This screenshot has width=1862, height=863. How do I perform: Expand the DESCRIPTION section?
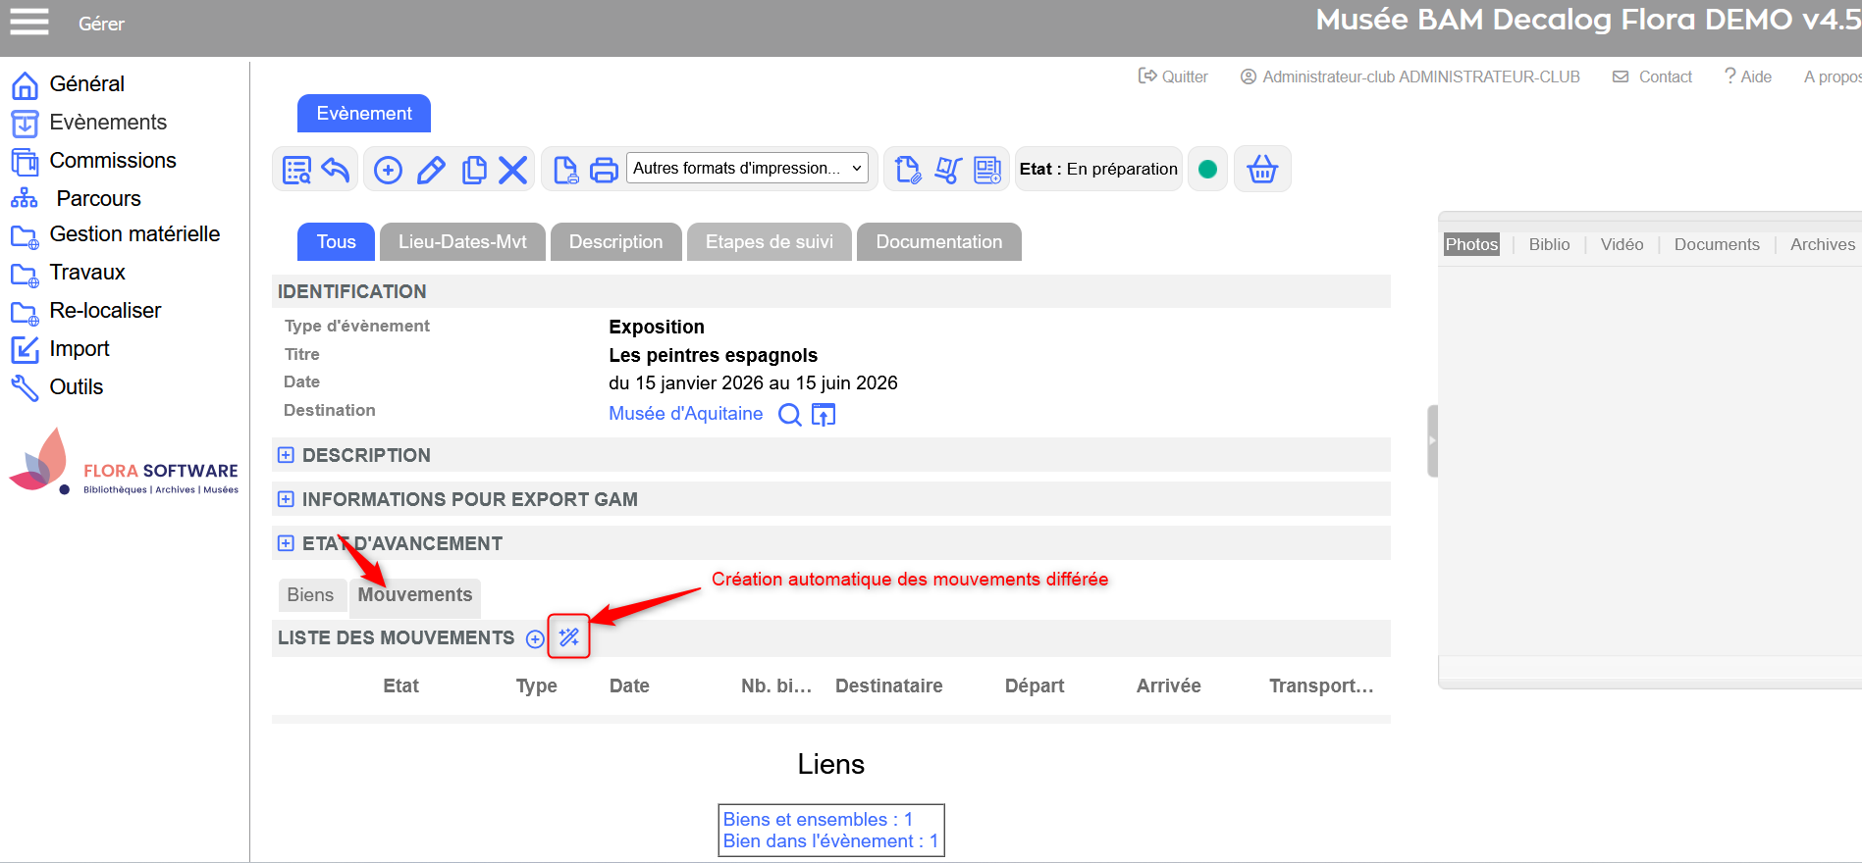pyautogui.click(x=286, y=455)
